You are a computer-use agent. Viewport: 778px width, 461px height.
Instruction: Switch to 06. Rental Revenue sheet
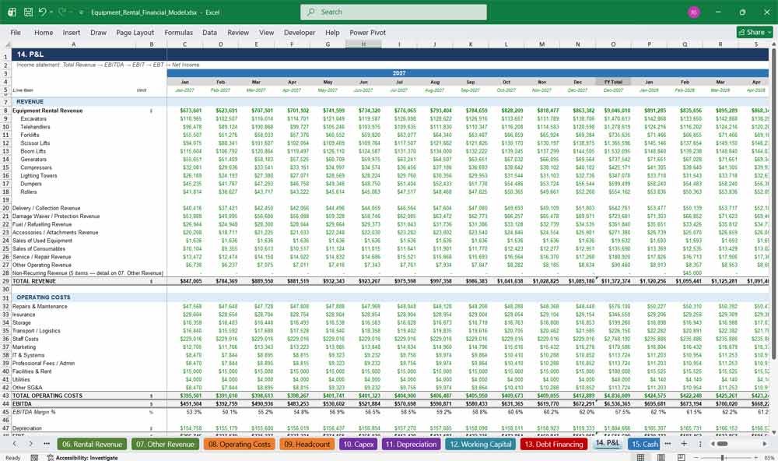pos(92,444)
